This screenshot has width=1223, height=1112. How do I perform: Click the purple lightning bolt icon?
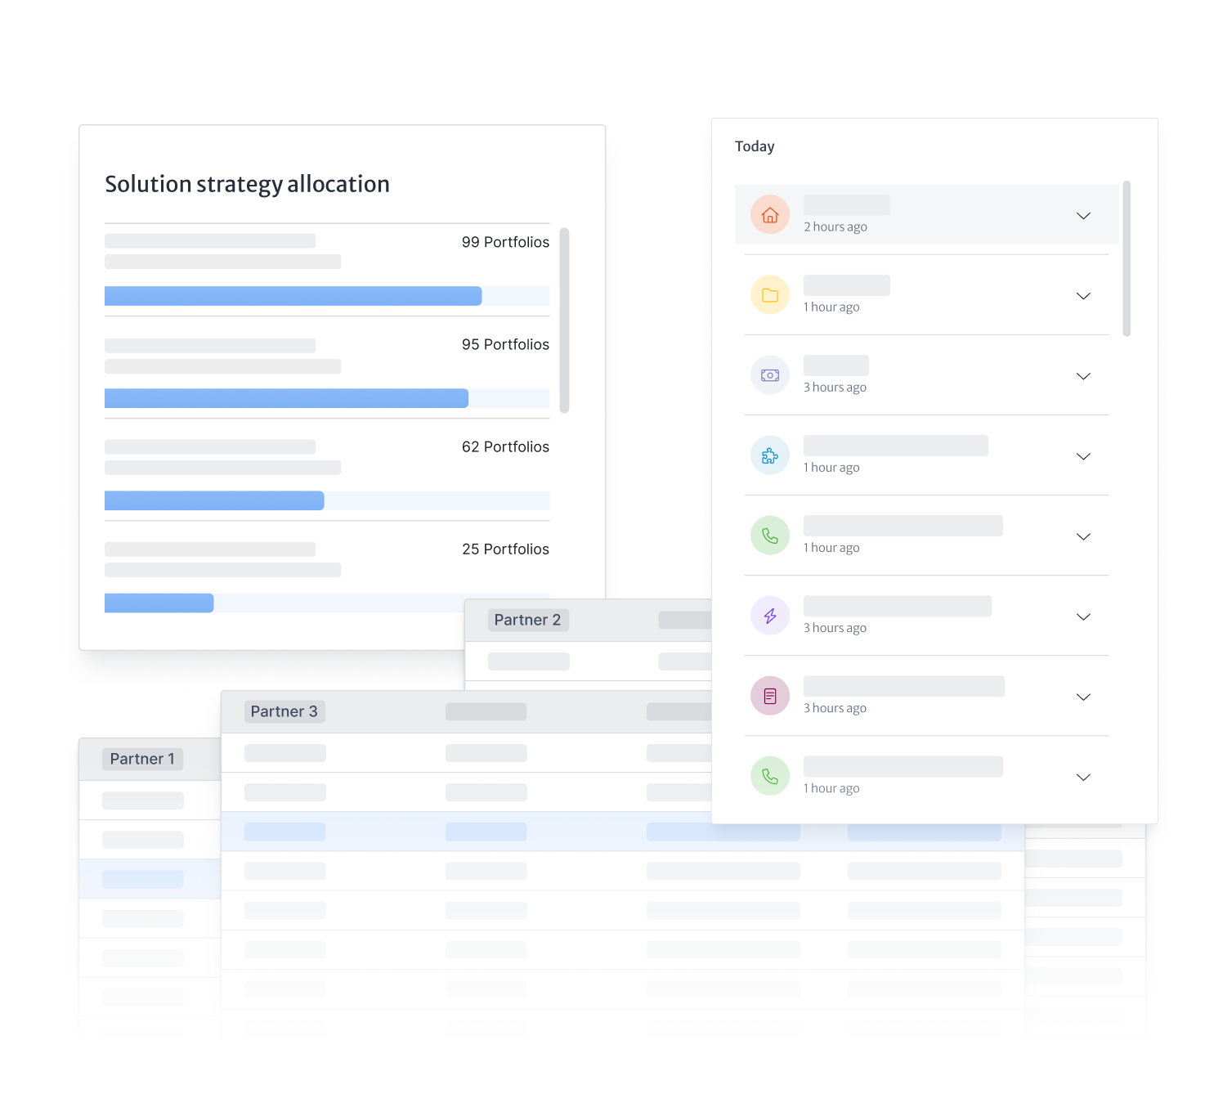tap(769, 616)
